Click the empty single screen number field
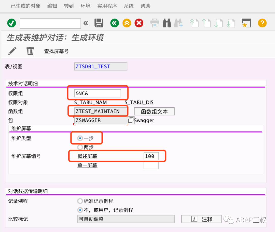Image resolution: width=275 pixels, height=232 pixels. click(x=151, y=165)
